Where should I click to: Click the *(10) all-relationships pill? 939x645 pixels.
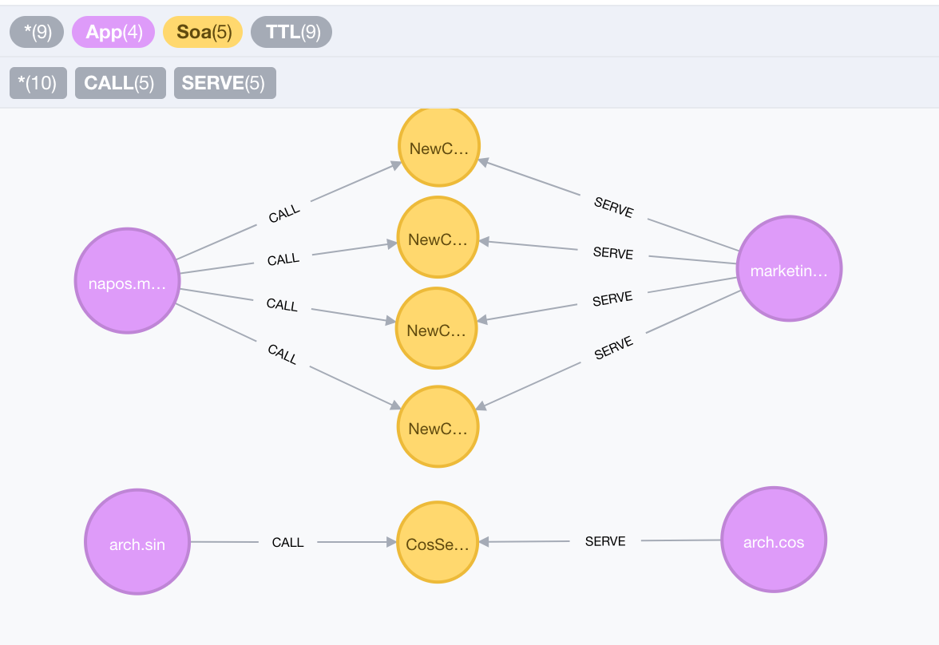click(x=38, y=82)
